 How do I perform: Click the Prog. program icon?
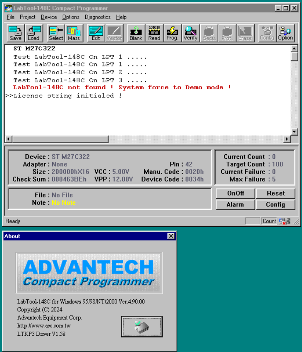[x=173, y=33]
